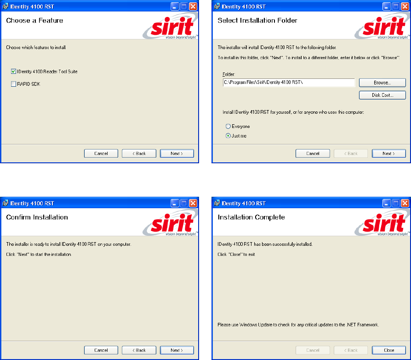
Task: Close the Select Installation Folder window
Action: 405,6
